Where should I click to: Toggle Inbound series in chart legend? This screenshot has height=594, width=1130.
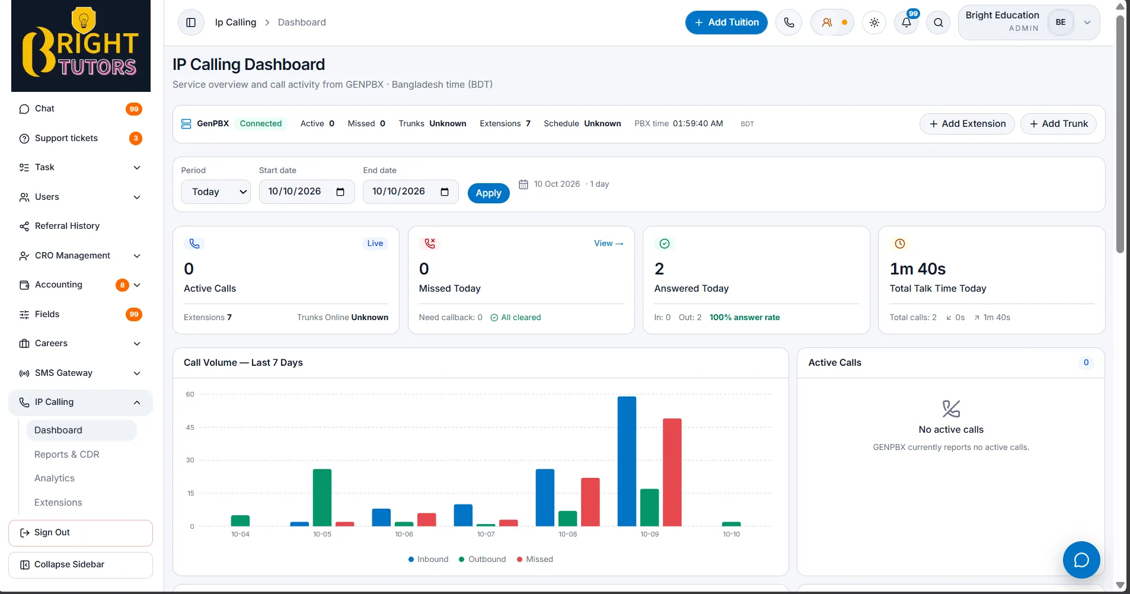coord(428,559)
